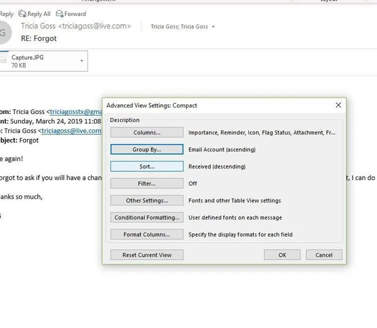377x328 pixels.
Task: Open the Sort... options
Action: (x=147, y=167)
